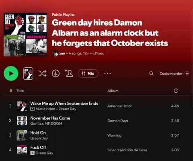Search within the playlist
The width and height of the screenshot is (193, 161).
click(151, 73)
